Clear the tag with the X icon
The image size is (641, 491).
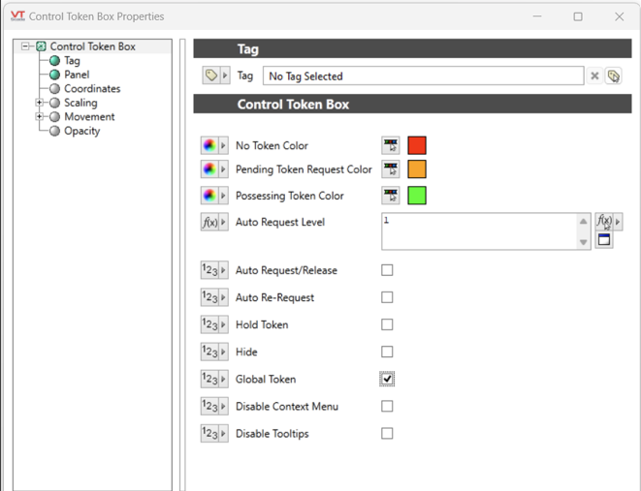pyautogui.click(x=594, y=76)
